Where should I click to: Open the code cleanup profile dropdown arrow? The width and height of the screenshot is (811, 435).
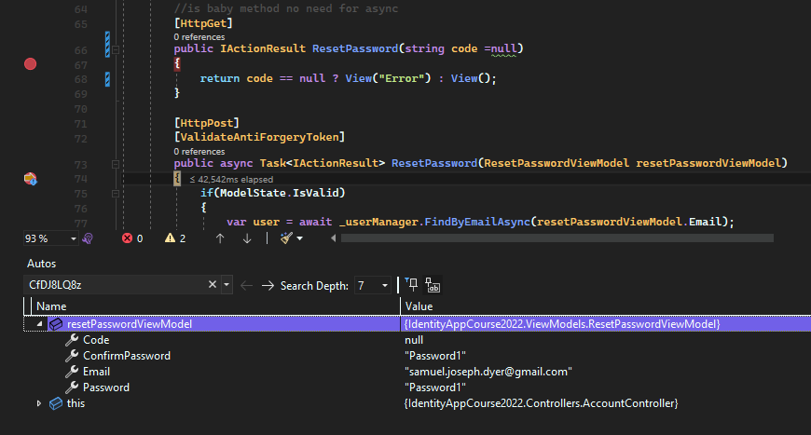point(299,238)
